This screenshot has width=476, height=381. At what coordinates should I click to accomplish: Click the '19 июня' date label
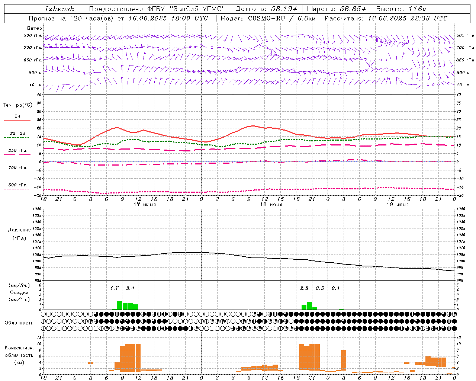pyautogui.click(x=398, y=205)
